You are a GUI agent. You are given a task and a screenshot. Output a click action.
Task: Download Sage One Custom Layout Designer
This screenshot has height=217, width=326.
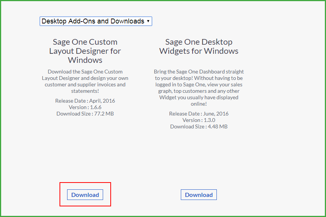[85, 195]
